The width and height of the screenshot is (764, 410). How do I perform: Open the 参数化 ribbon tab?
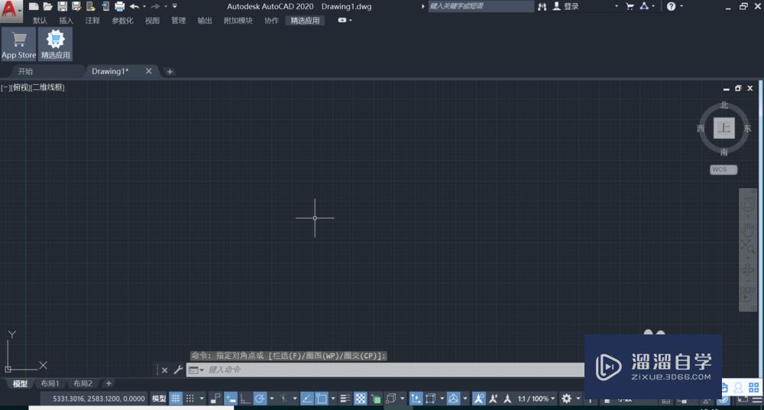[x=122, y=21]
